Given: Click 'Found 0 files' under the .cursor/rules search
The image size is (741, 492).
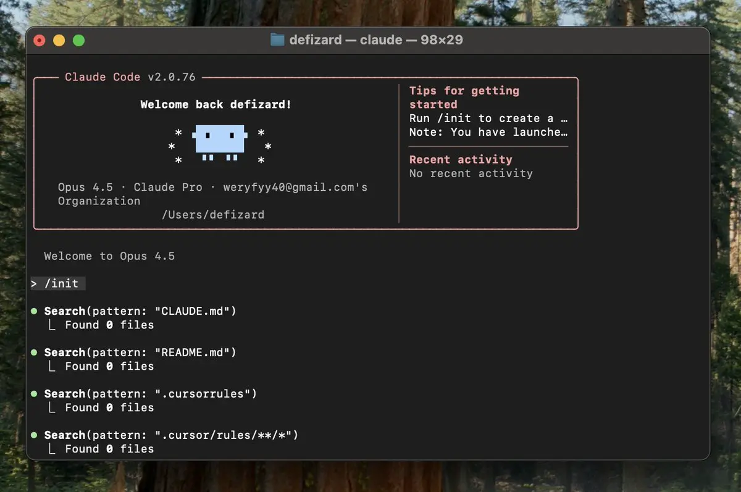Looking at the screenshot, I should pos(109,449).
